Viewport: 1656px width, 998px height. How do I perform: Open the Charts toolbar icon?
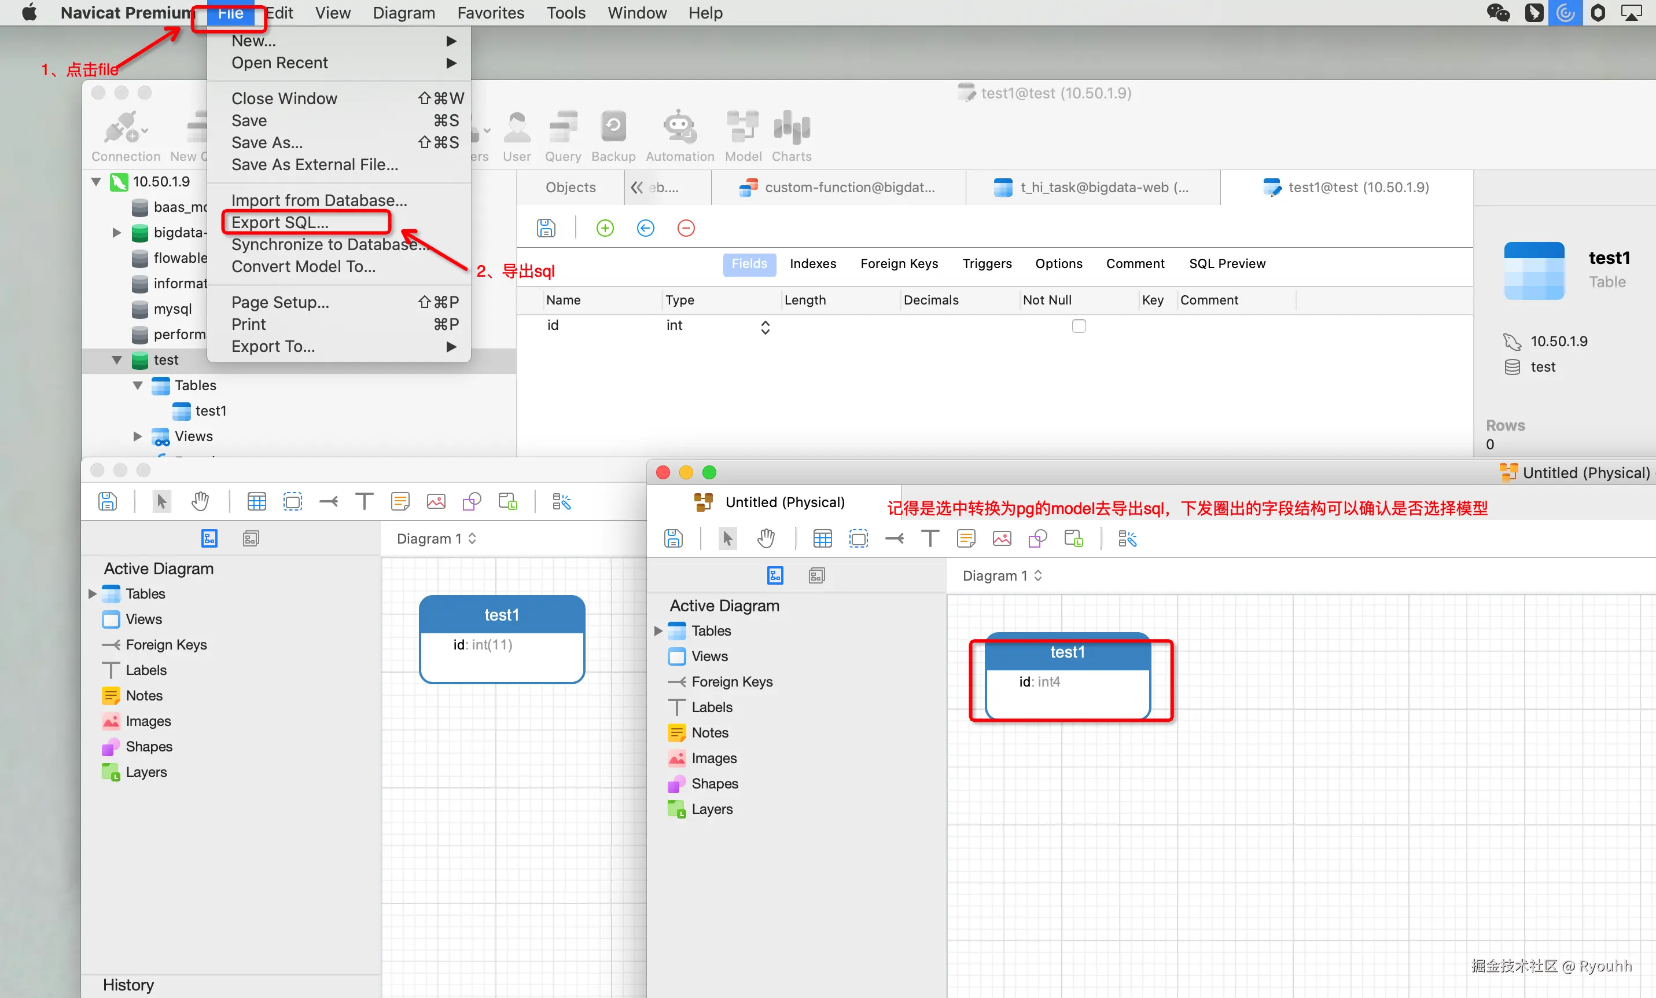(x=791, y=128)
